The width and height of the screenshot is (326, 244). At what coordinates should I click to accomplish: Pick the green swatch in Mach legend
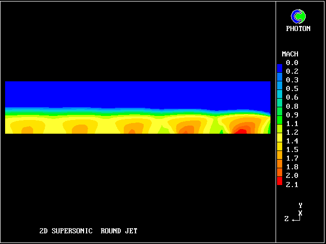point(279,119)
